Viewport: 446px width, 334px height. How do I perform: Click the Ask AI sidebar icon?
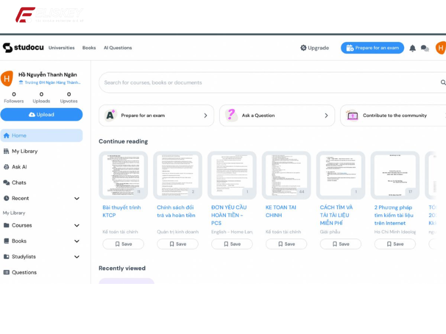[x=7, y=167]
